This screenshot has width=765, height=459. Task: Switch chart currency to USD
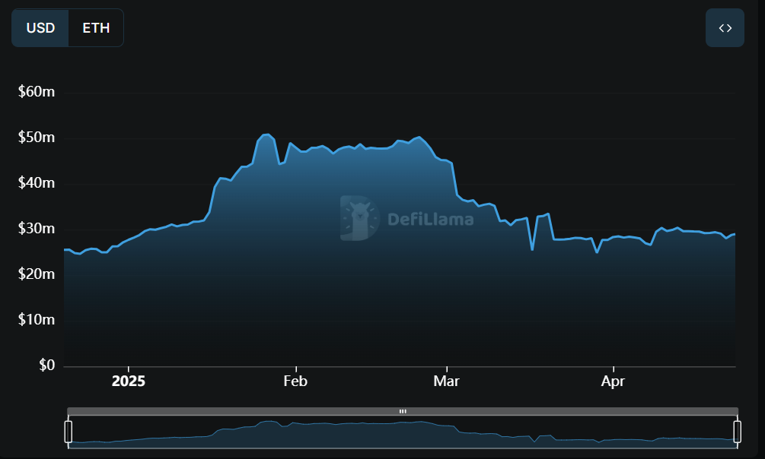(40, 28)
